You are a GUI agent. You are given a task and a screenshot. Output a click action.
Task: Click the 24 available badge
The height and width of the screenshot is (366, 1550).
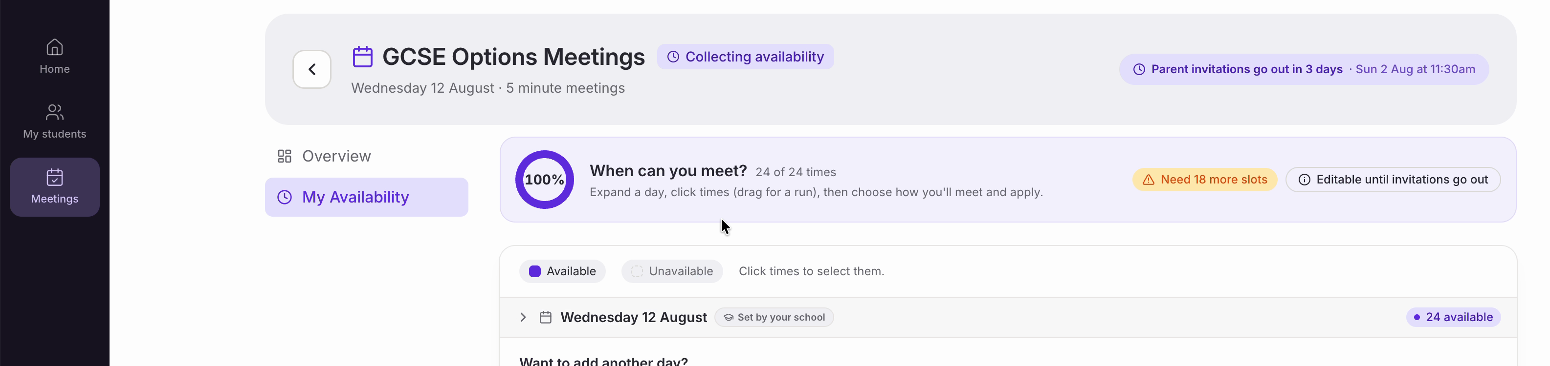[x=1453, y=317]
